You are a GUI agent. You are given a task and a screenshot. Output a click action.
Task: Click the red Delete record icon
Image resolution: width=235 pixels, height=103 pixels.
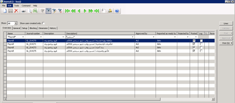(x=16, y=11)
